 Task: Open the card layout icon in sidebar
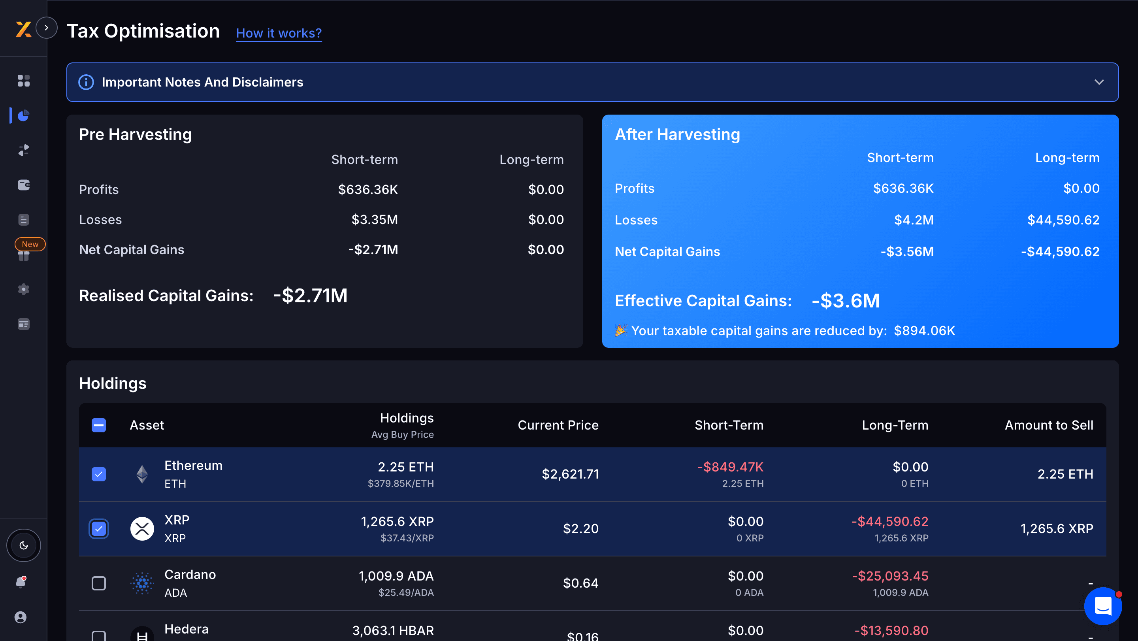coord(23,324)
